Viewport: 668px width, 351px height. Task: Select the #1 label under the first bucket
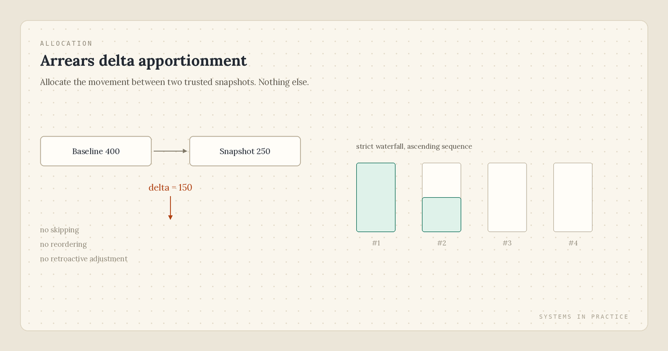tap(376, 243)
